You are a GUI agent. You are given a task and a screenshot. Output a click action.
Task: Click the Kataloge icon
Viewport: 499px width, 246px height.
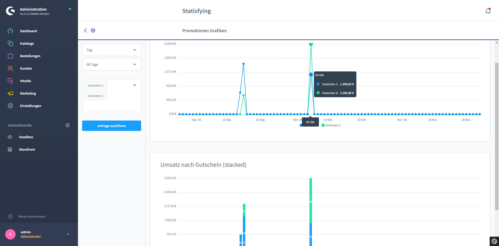(10, 43)
